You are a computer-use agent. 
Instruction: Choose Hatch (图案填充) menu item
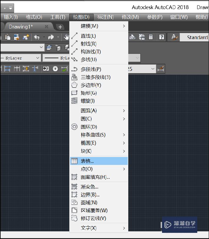tap(99, 177)
